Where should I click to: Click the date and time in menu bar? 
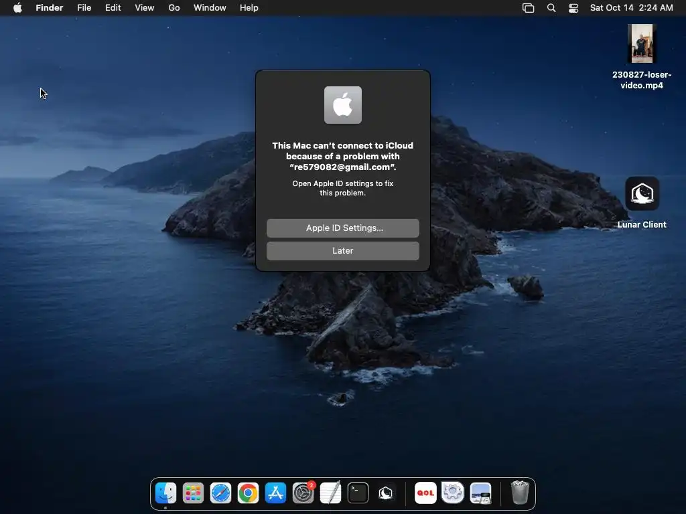(x=631, y=8)
